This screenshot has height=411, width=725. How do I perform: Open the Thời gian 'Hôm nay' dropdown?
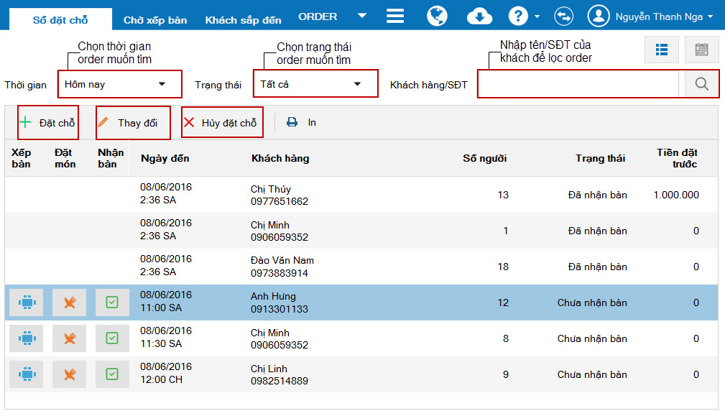point(120,84)
